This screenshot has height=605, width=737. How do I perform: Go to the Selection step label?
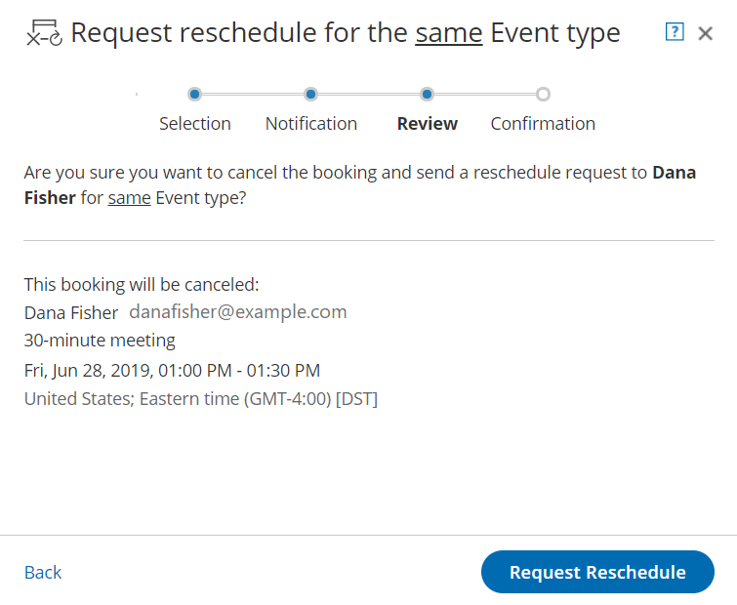(195, 124)
